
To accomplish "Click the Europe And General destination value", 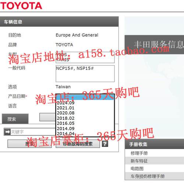I will [x=77, y=35].
